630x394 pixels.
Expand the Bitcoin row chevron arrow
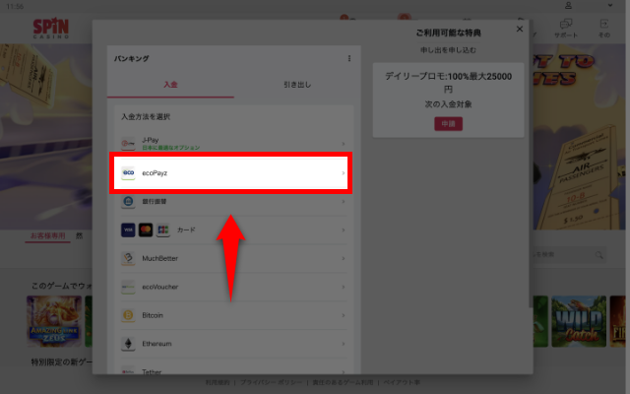pyautogui.click(x=343, y=315)
